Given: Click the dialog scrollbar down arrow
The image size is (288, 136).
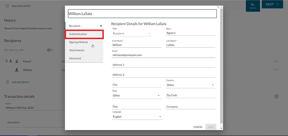Looking at the screenshot, I should [x=221, y=128].
